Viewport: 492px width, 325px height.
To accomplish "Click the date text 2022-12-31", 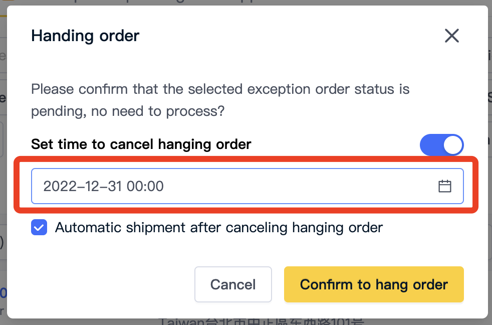I will point(83,186).
